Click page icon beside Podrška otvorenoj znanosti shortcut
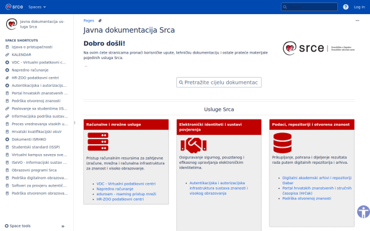 [x=7, y=101]
